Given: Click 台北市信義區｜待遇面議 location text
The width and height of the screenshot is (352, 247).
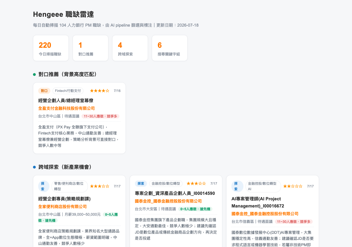Looking at the screenshot, I should [252, 221].
